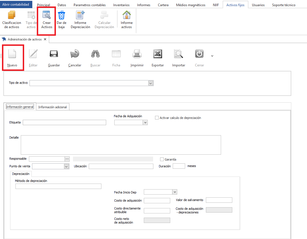Print using the Imprimir icon
Screen dimensions: 307x239
coord(137,54)
